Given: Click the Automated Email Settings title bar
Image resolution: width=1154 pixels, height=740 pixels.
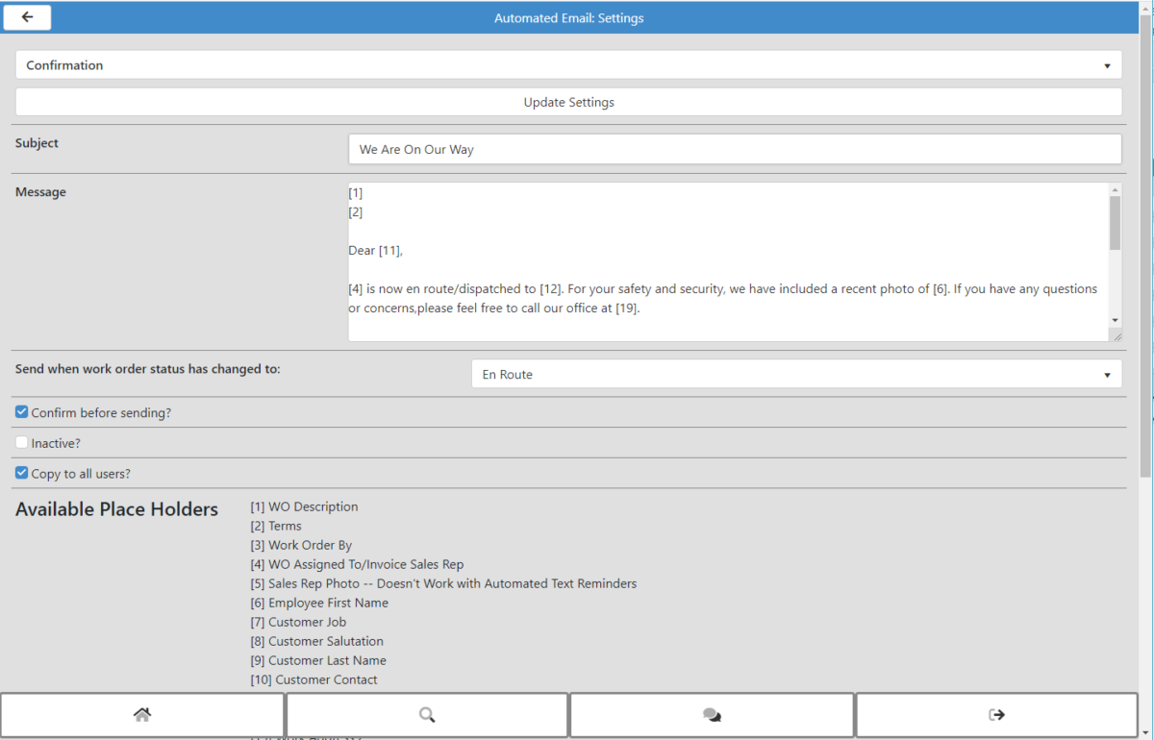Looking at the screenshot, I should [x=568, y=17].
